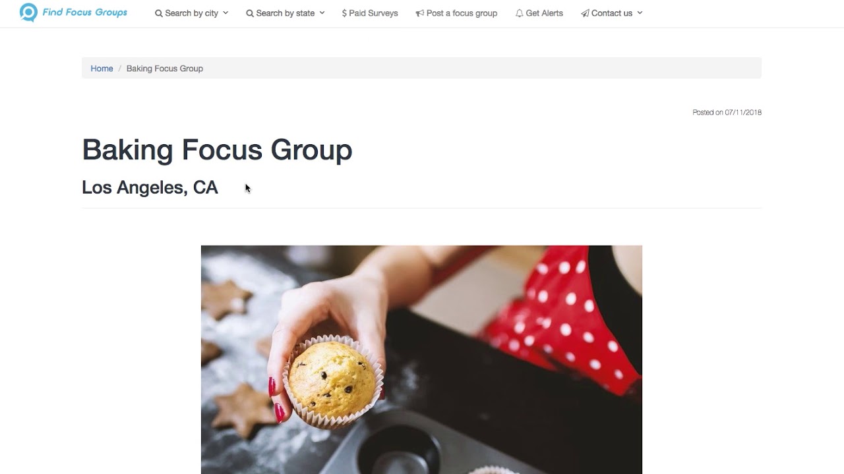Click the Posted on 07/11/2018 date text
The width and height of the screenshot is (844, 474).
[727, 113]
